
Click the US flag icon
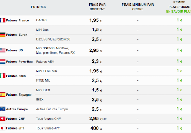pos(2,50)
